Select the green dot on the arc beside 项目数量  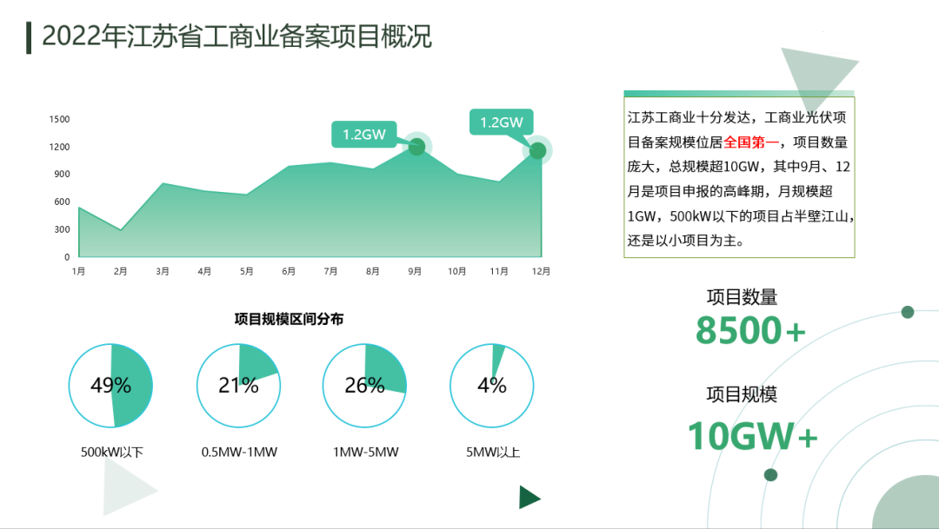click(908, 312)
